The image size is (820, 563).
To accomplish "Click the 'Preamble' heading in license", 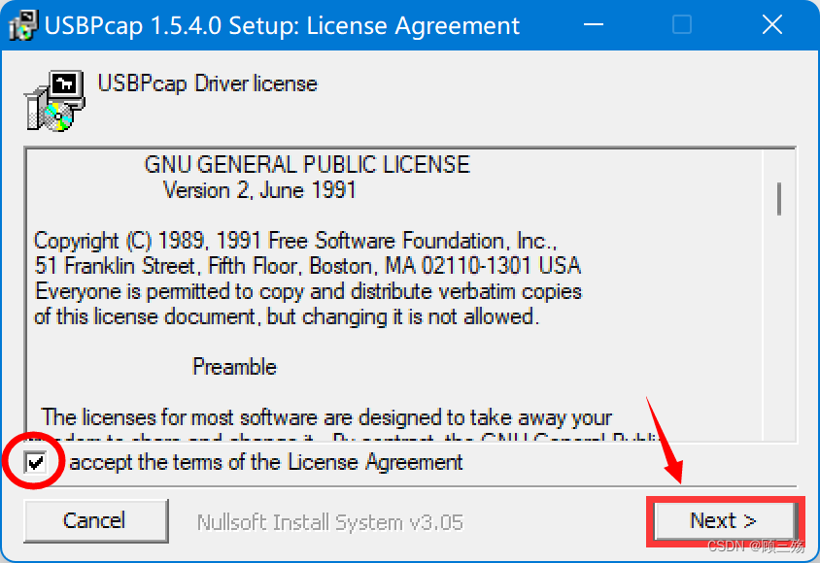I will coord(234,367).
